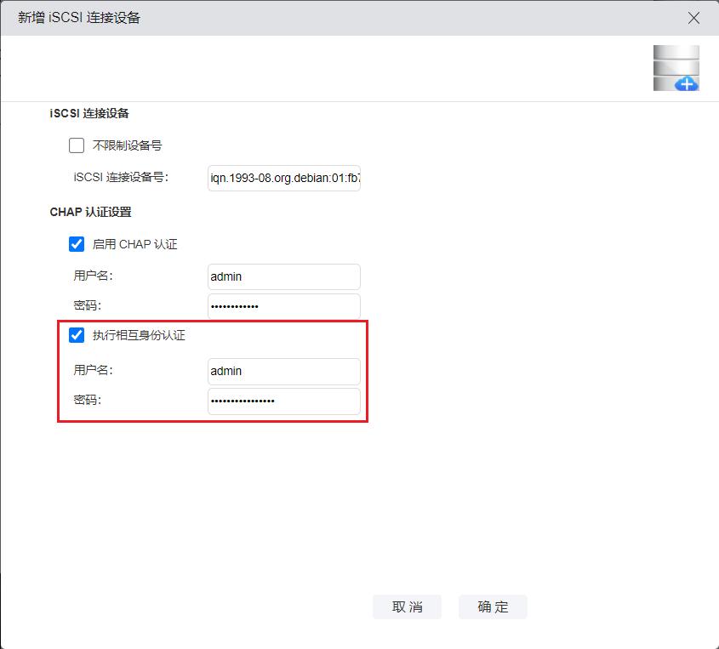Click the 密码 label below 启用 CHAP 认证
The height and width of the screenshot is (649, 719).
[x=88, y=306]
